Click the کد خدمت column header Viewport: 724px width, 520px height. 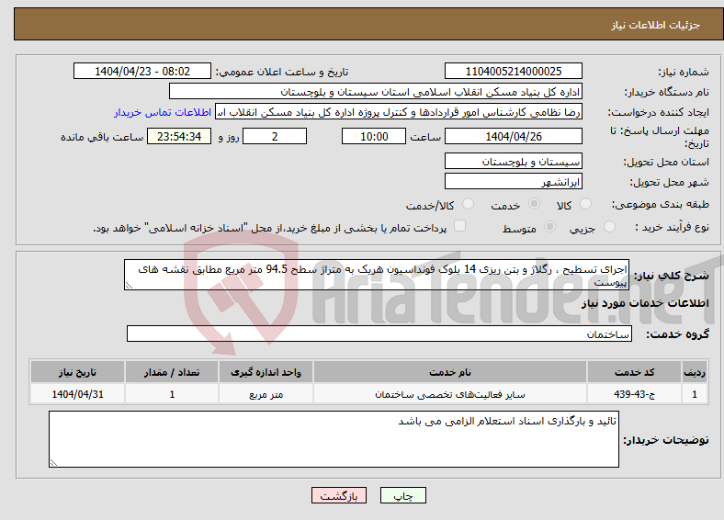coord(635,372)
